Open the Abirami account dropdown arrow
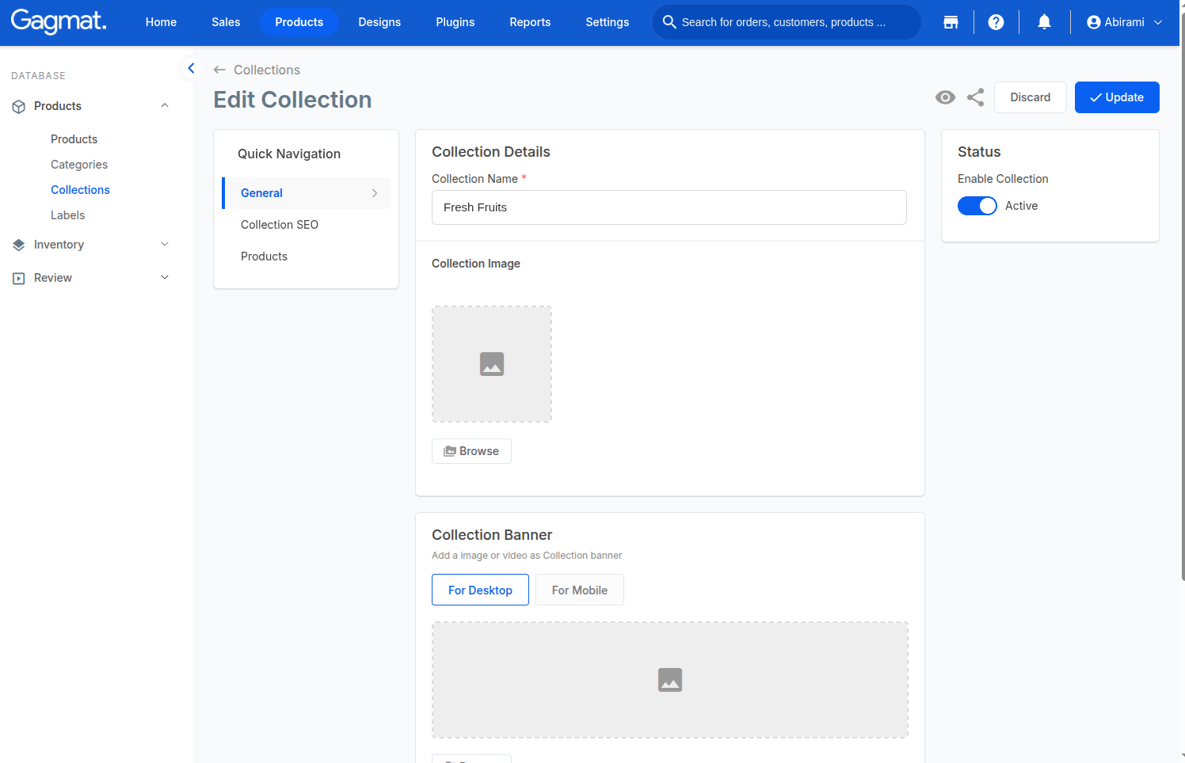The width and height of the screenshot is (1185, 763). point(1158,22)
